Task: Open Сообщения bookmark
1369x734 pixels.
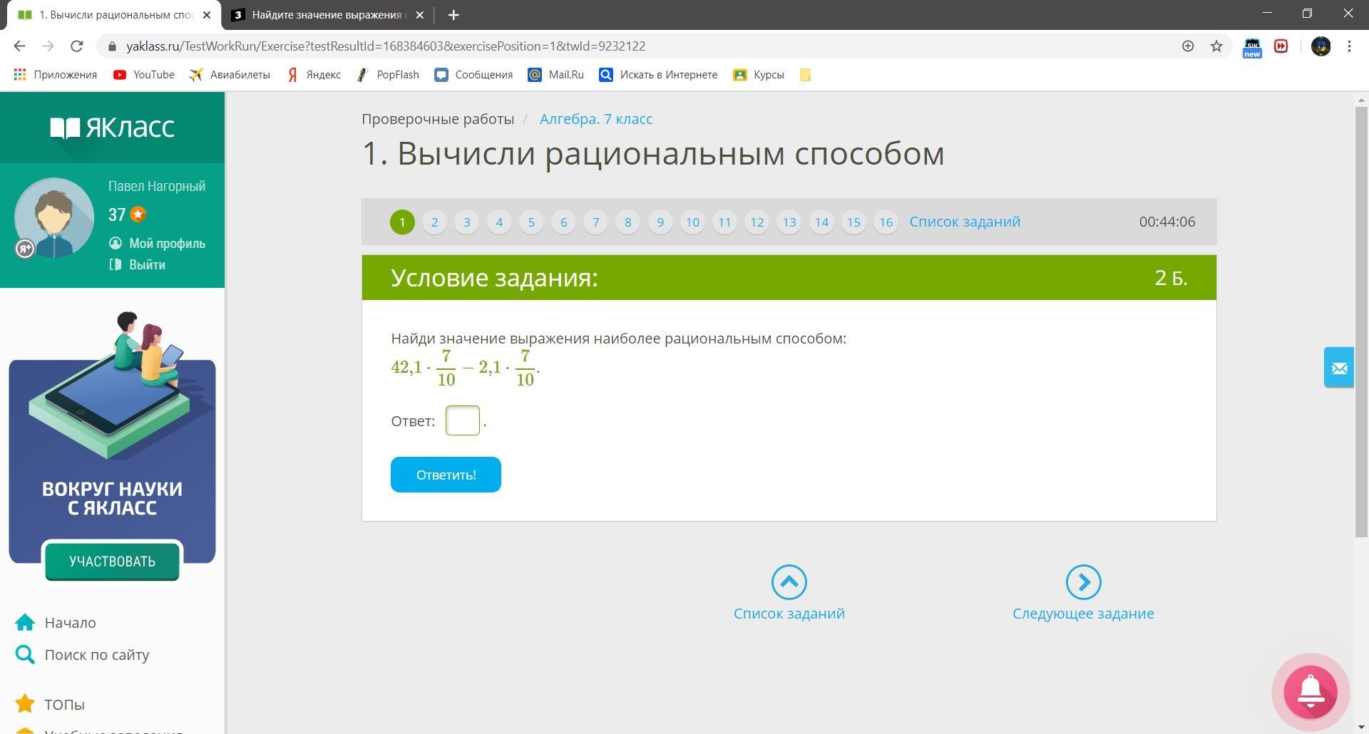Action: (x=473, y=75)
